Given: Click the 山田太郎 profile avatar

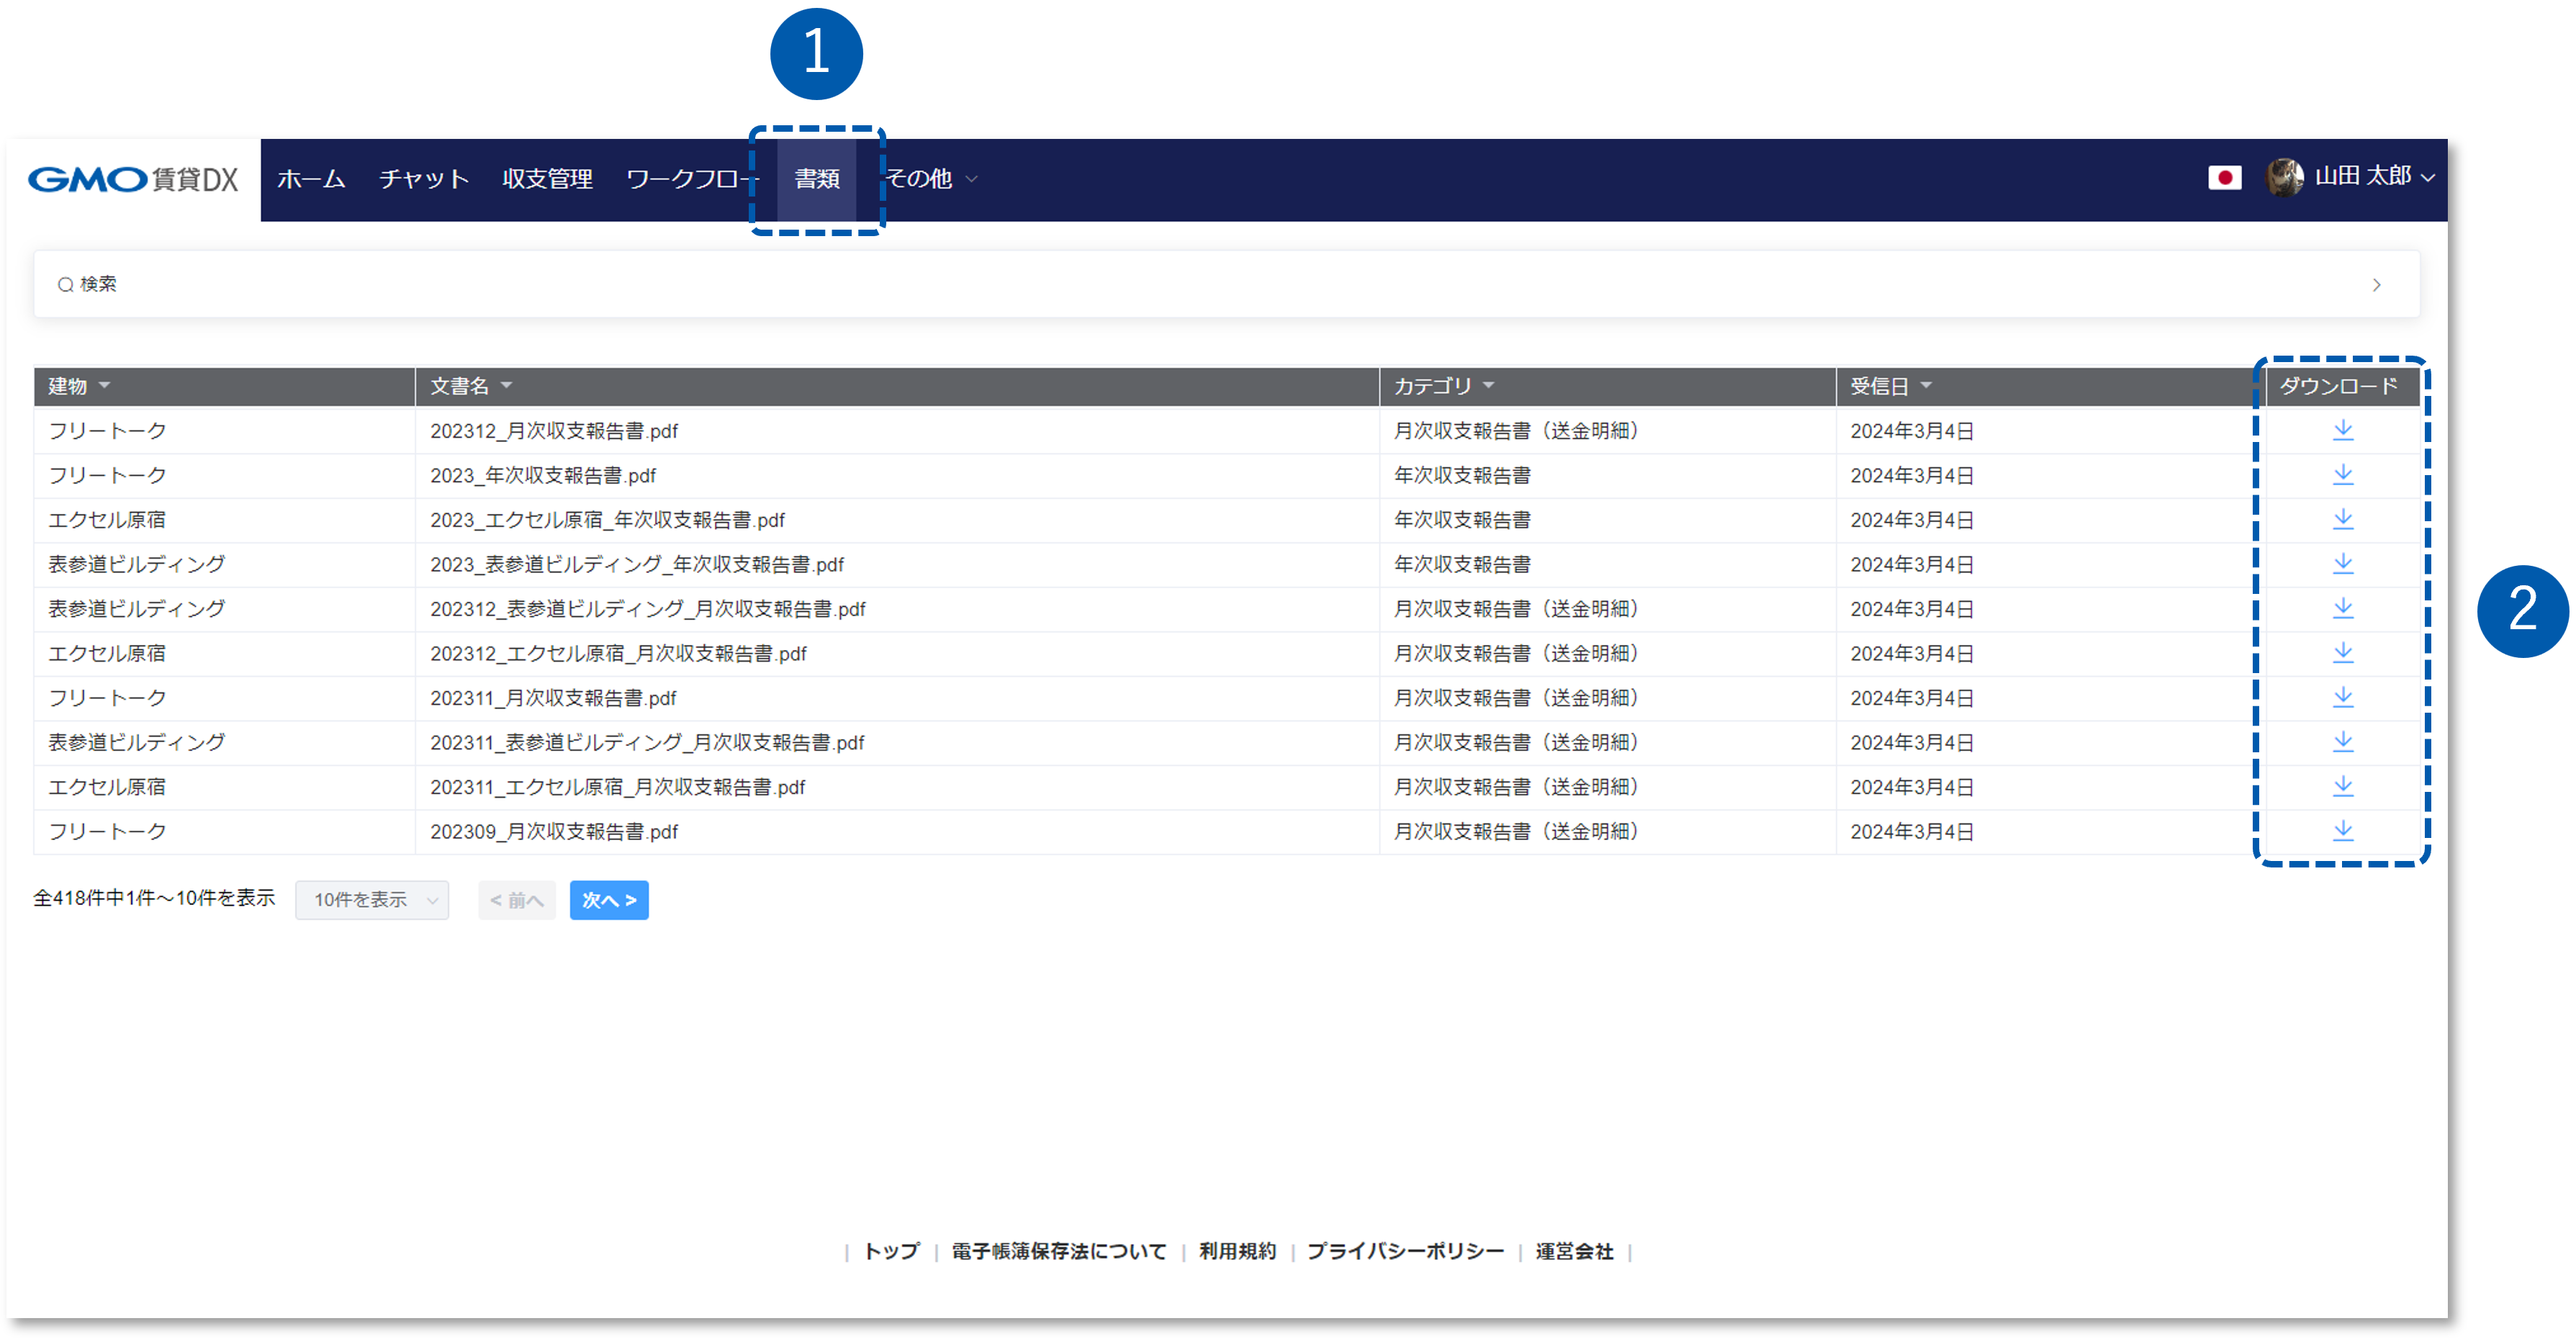Looking at the screenshot, I should click(x=2286, y=178).
